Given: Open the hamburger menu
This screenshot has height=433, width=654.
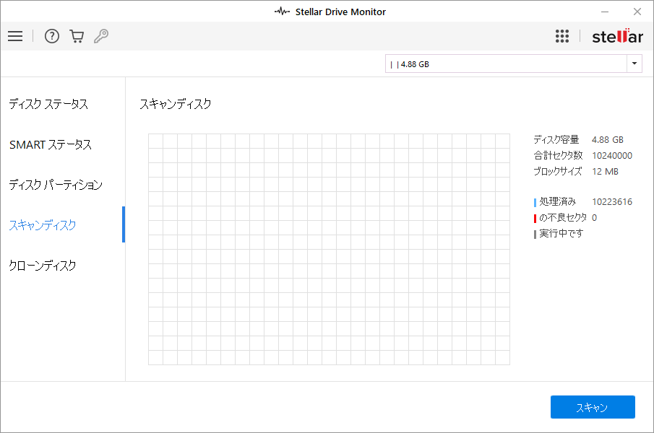Looking at the screenshot, I should (15, 36).
